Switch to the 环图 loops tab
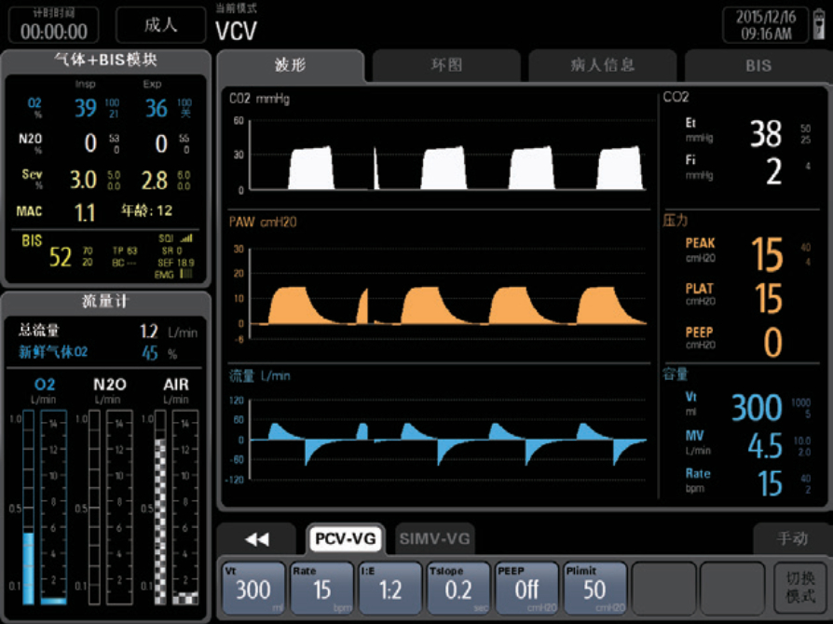This screenshot has height=624, width=833. pos(445,65)
